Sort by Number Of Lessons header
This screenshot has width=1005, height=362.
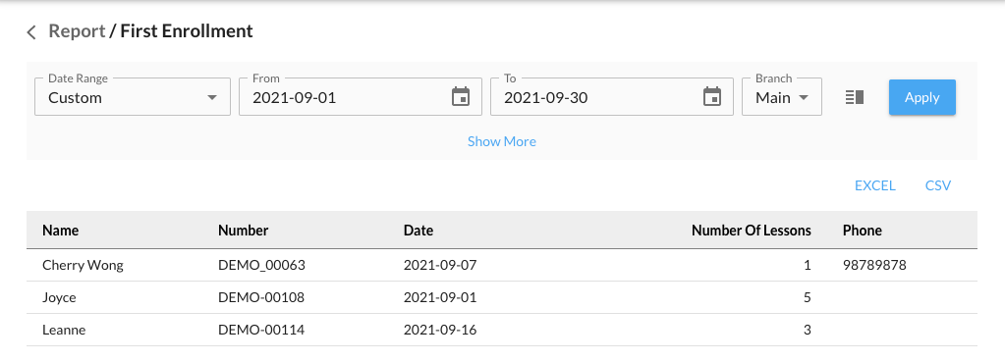[752, 231]
